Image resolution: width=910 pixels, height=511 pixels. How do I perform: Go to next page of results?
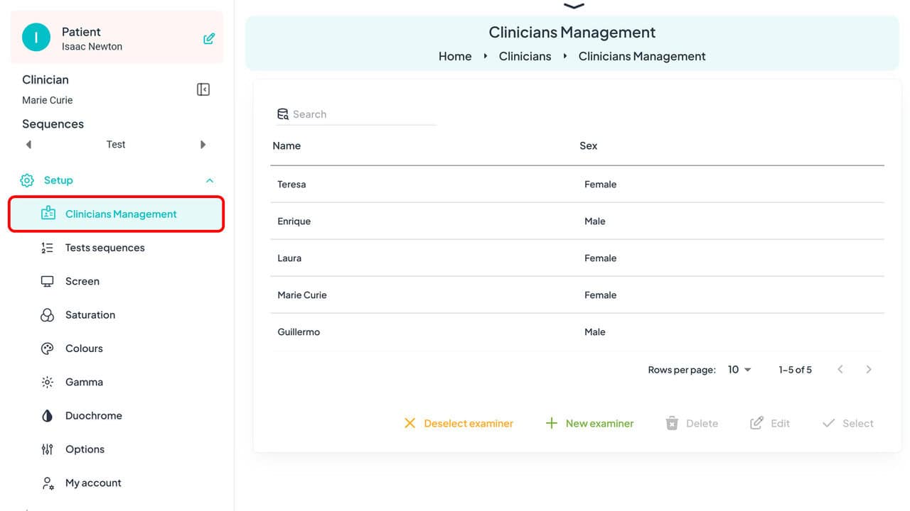click(x=869, y=369)
